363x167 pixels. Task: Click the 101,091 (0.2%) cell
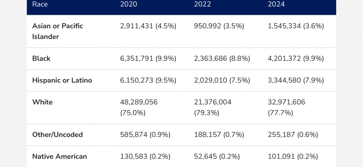(293, 157)
